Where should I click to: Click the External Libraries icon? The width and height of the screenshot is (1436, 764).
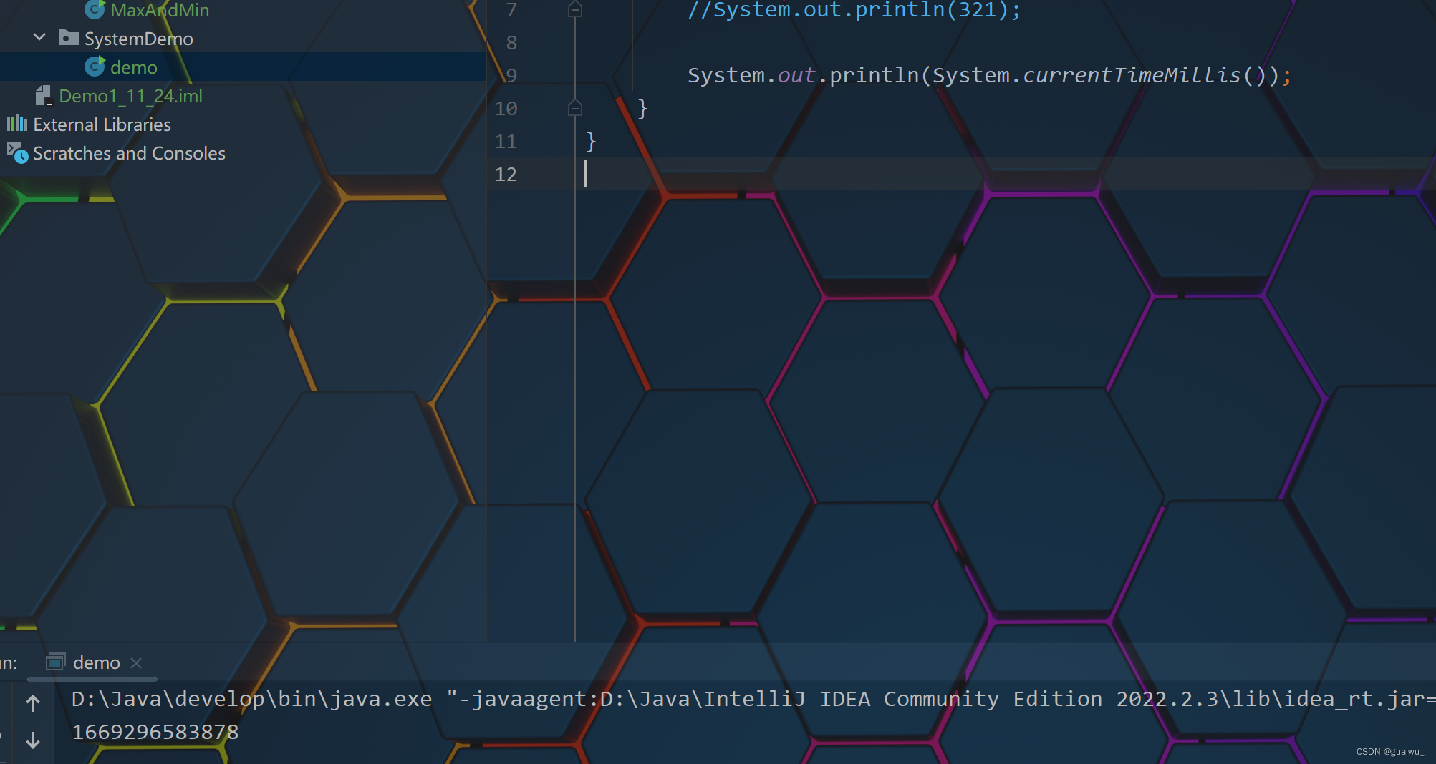tap(16, 123)
